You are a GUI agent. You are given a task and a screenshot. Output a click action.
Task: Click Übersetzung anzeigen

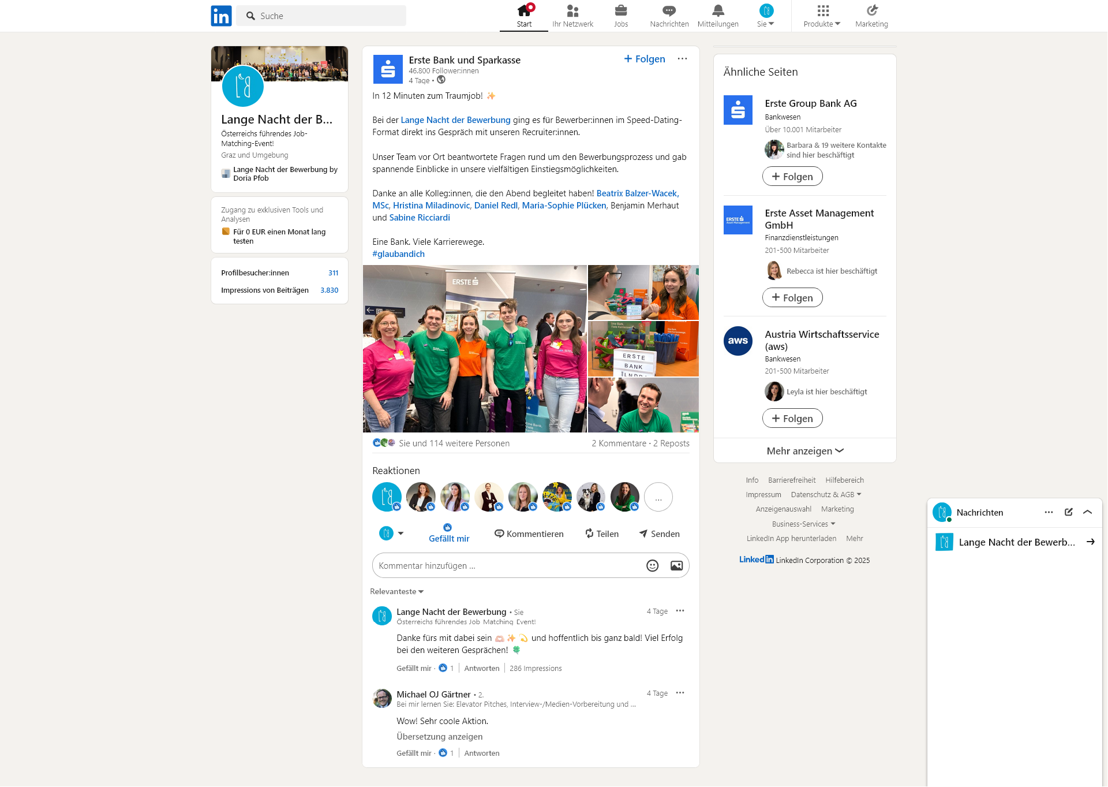[440, 737]
